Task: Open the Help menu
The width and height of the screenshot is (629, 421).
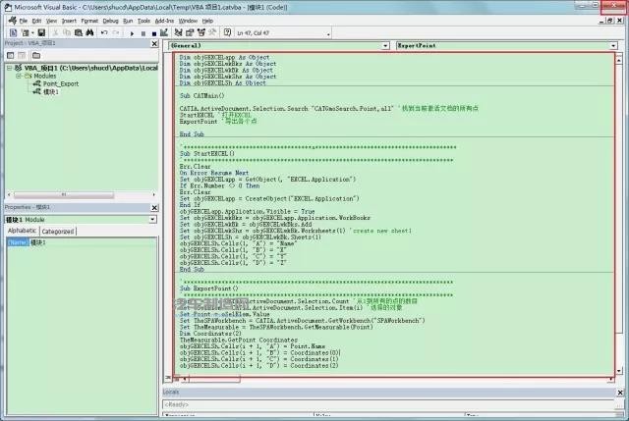Action: pyautogui.click(x=207, y=21)
